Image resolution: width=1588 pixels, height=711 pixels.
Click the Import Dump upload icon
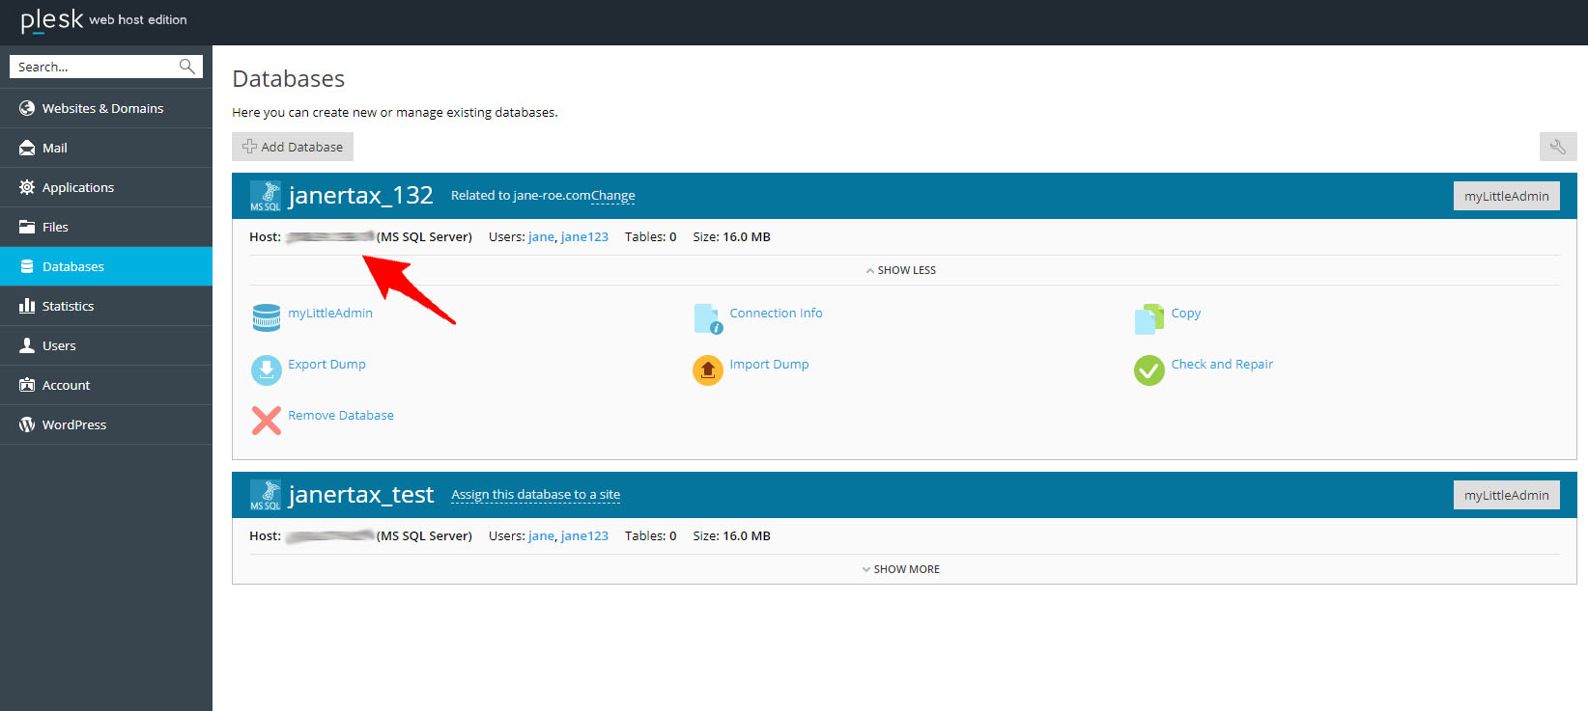click(x=707, y=369)
